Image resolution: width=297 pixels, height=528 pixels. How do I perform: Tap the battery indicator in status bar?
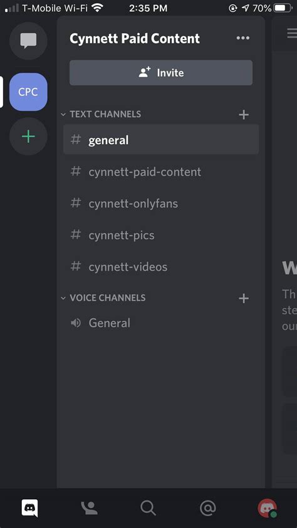click(282, 8)
